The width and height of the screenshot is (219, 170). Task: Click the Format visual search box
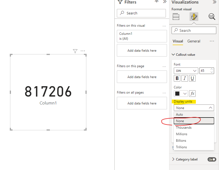coord(194,30)
